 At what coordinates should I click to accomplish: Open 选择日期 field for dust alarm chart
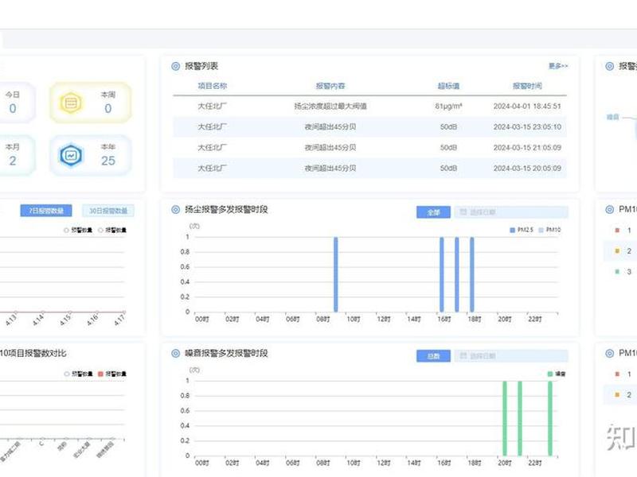(x=511, y=212)
